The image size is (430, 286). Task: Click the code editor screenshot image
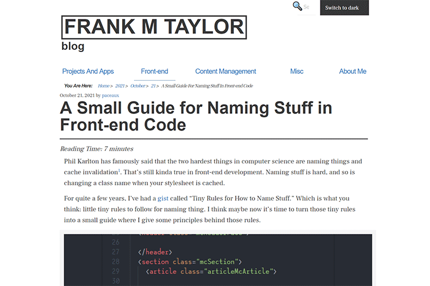click(x=217, y=258)
